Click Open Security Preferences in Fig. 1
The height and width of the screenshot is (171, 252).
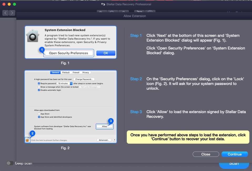point(68,53)
